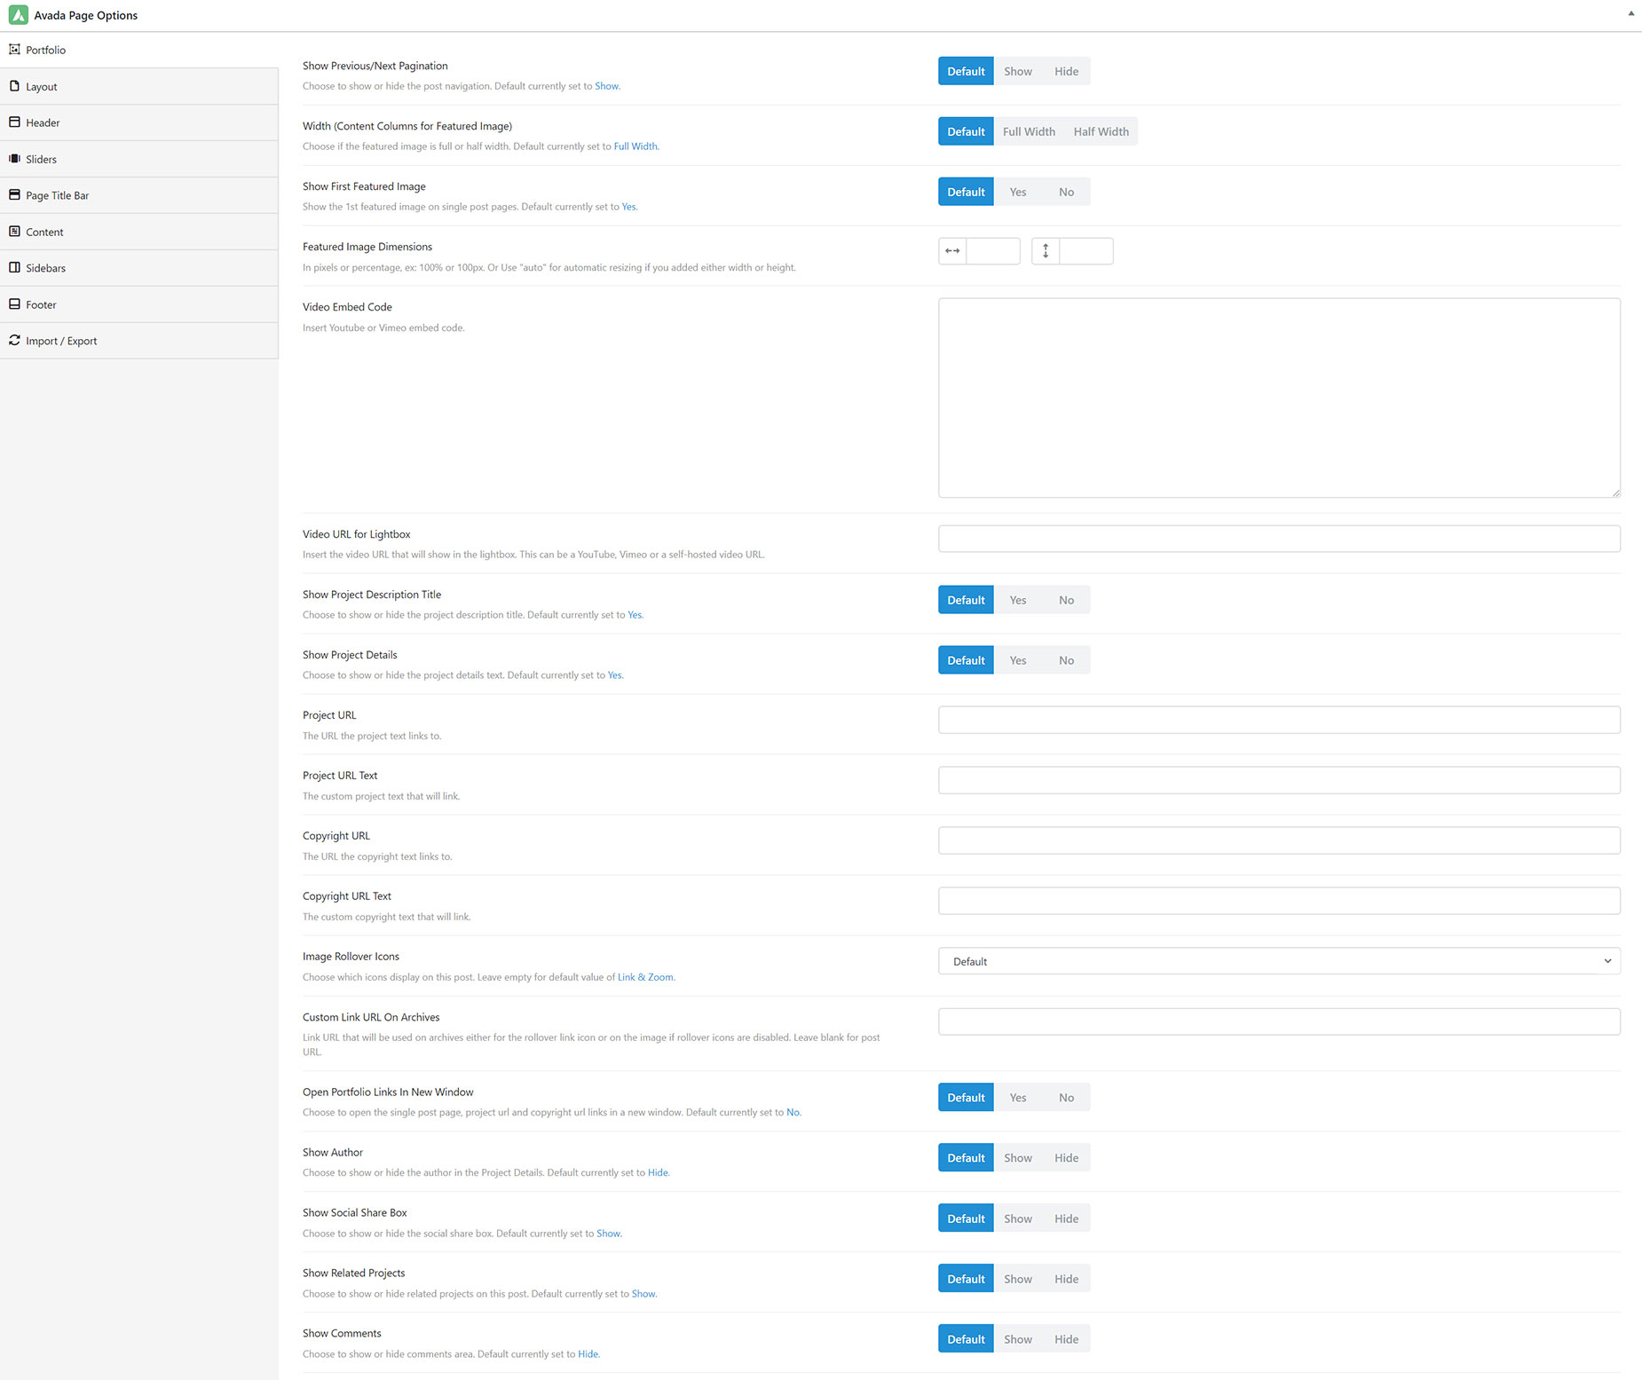Grab the Video Embed Code resize handle
The image size is (1642, 1380).
[x=1615, y=493]
